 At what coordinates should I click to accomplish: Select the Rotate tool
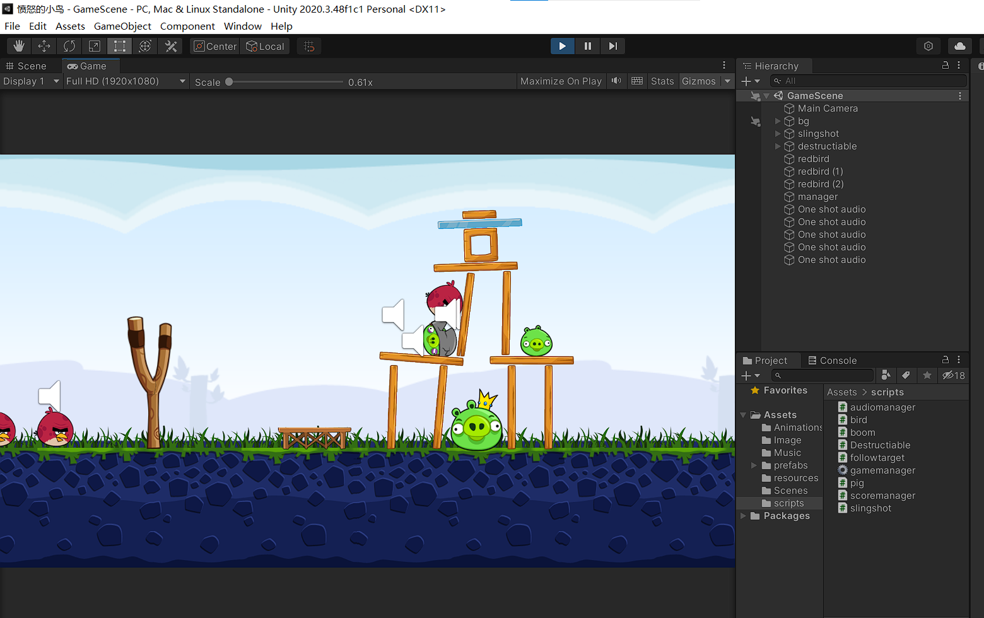pos(69,46)
